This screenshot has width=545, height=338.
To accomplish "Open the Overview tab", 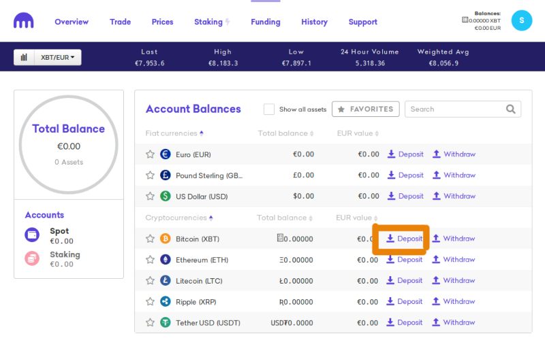I will [72, 22].
